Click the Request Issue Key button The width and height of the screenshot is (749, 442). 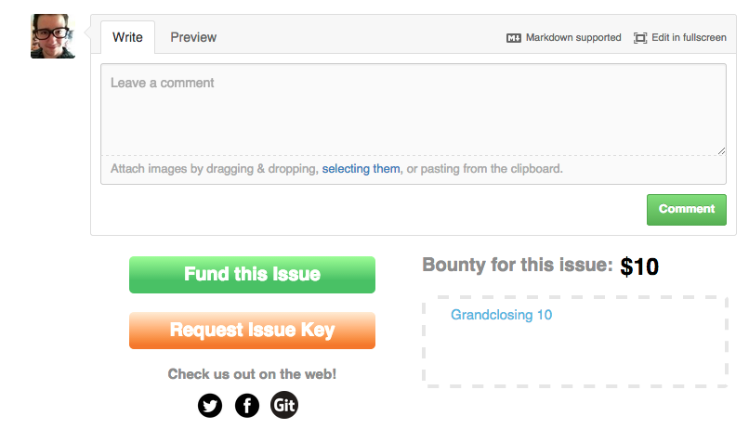coord(252,331)
